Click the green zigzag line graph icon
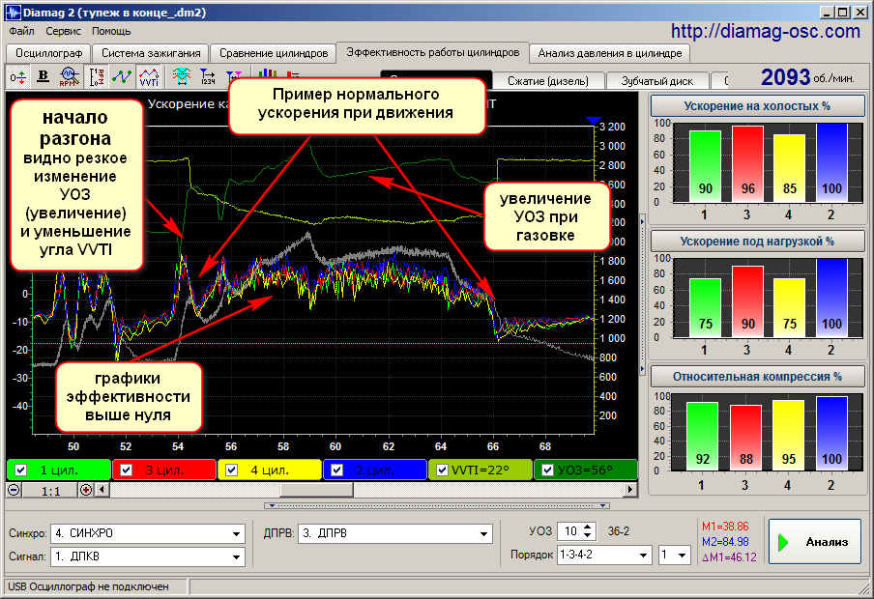The height and width of the screenshot is (599, 874). [x=122, y=77]
